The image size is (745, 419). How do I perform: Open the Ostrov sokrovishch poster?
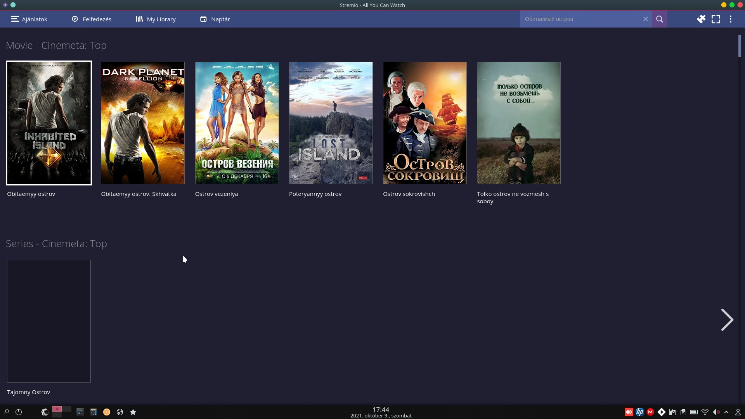pyautogui.click(x=425, y=123)
